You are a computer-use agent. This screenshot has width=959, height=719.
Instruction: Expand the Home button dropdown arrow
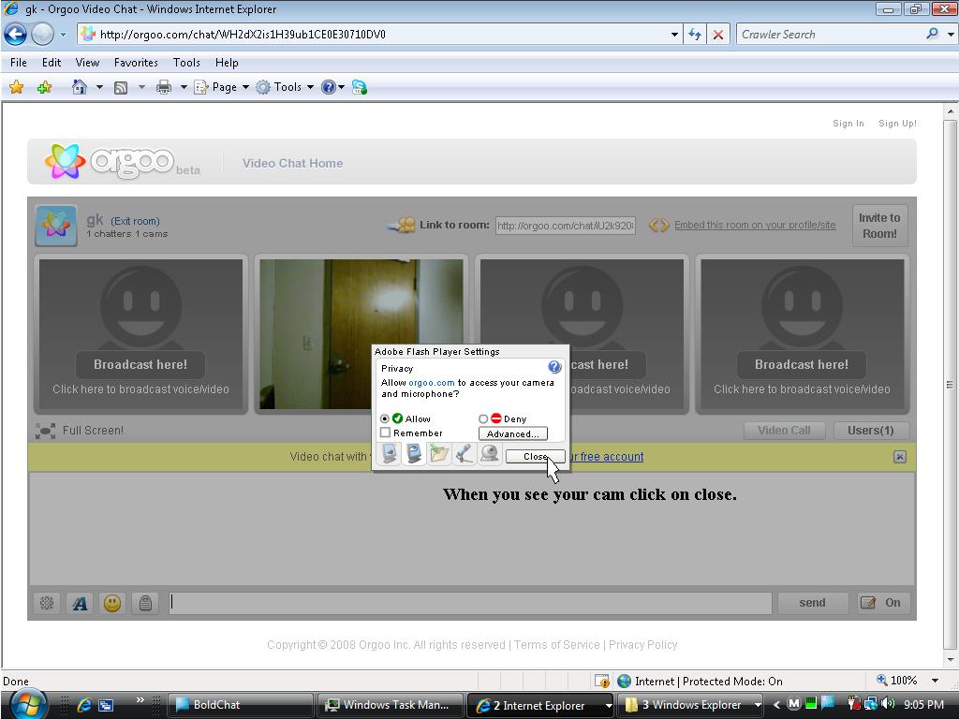[99, 87]
